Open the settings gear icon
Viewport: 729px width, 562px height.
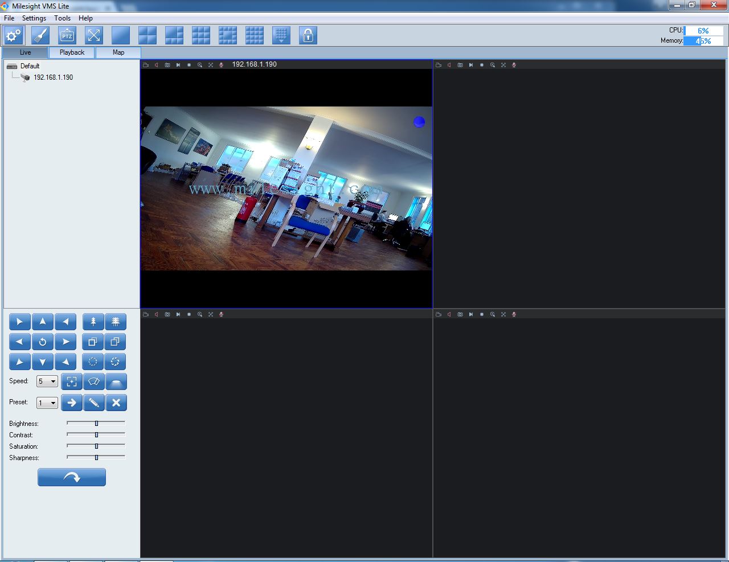click(14, 35)
